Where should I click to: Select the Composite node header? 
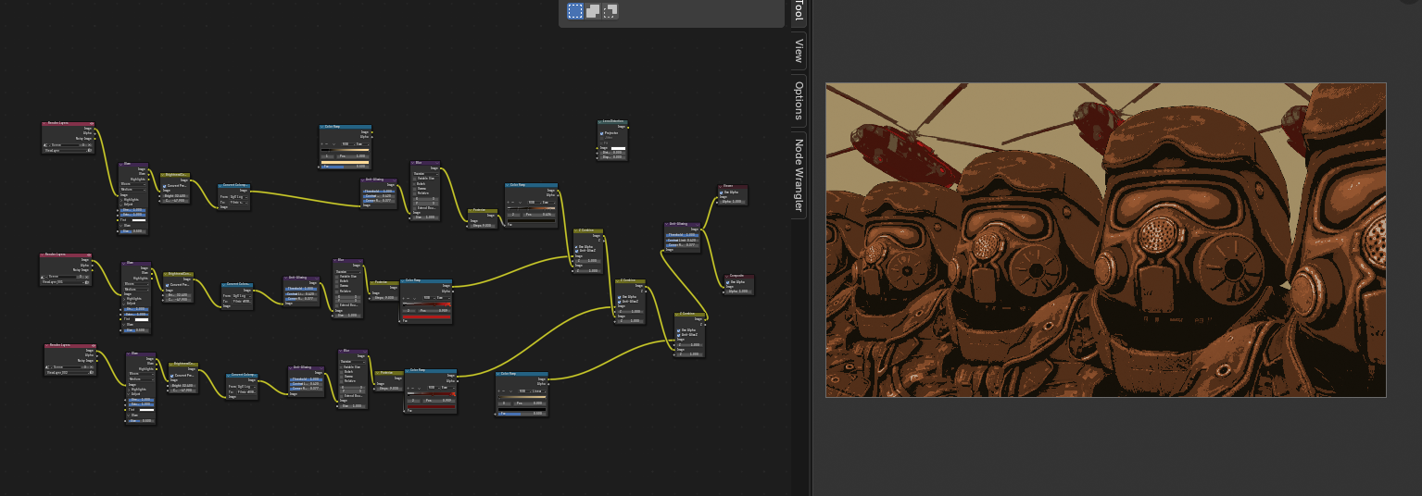point(739,276)
